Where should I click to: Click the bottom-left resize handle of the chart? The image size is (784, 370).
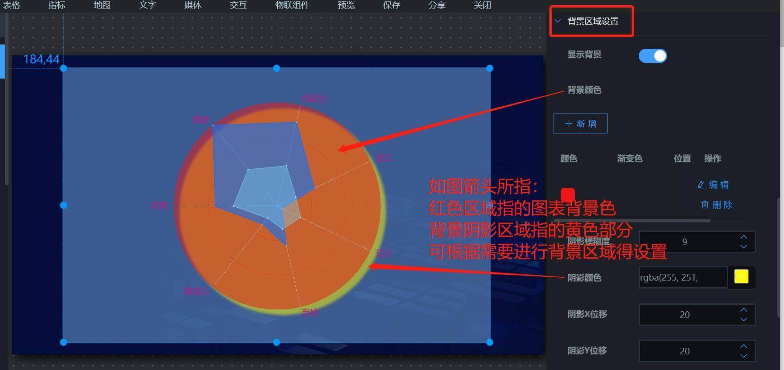(x=63, y=342)
